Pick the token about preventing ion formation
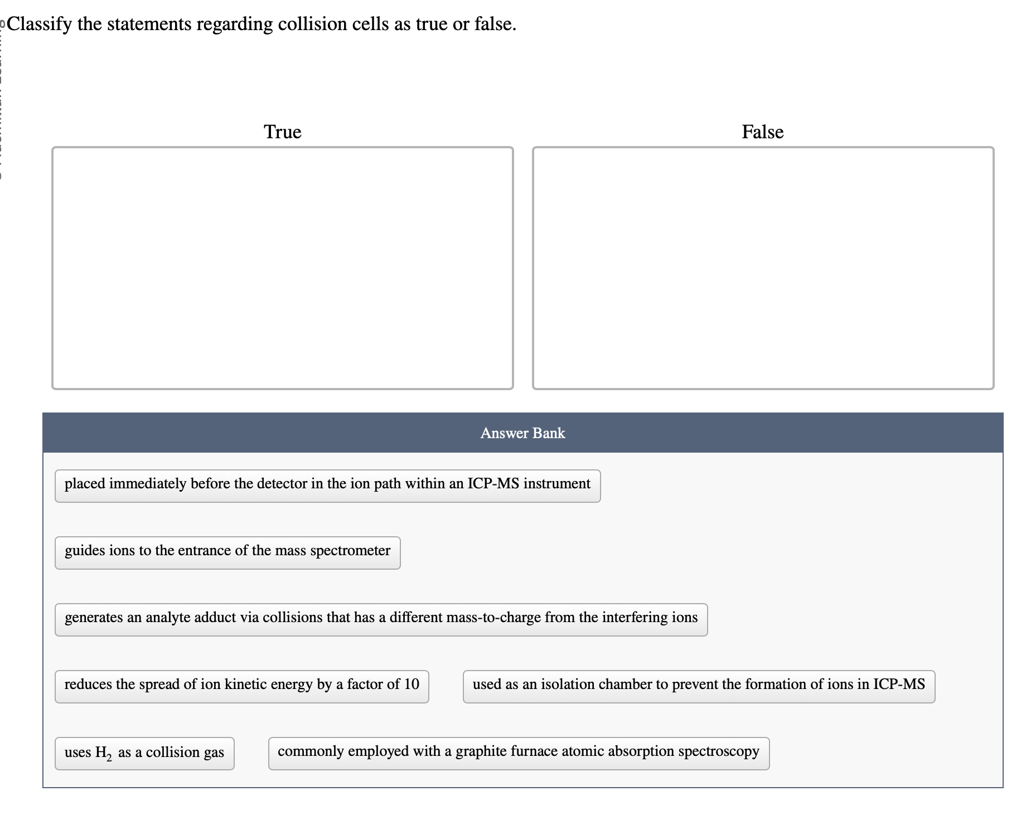 [699, 685]
